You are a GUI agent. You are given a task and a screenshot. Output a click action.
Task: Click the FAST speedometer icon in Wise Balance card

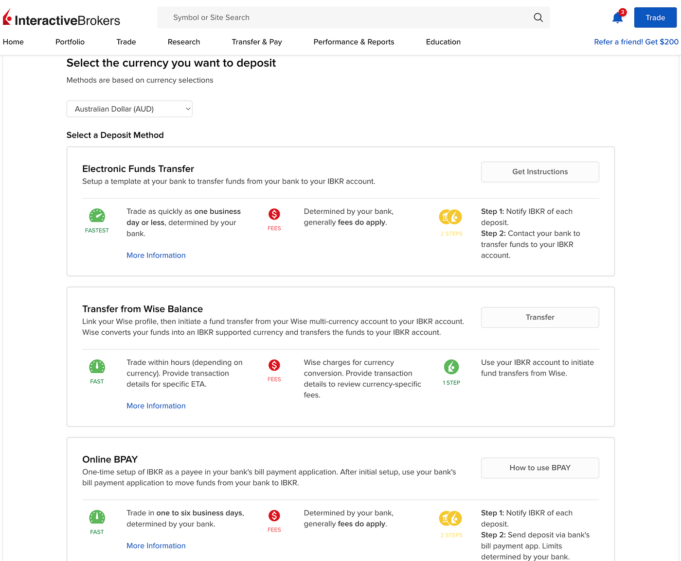click(x=97, y=367)
